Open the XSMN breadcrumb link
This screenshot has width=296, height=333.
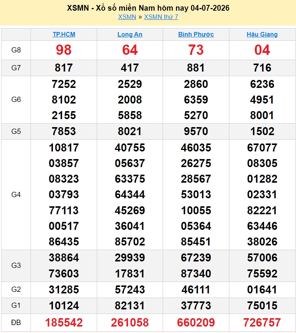click(127, 17)
